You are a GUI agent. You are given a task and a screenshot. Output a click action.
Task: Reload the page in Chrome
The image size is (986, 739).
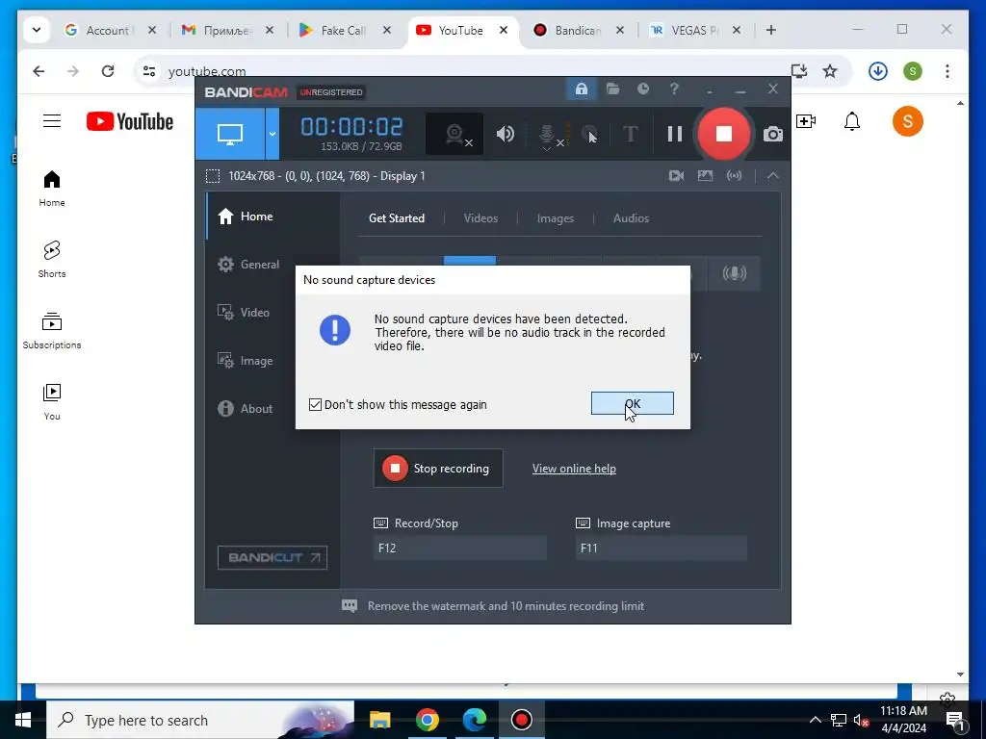(108, 71)
